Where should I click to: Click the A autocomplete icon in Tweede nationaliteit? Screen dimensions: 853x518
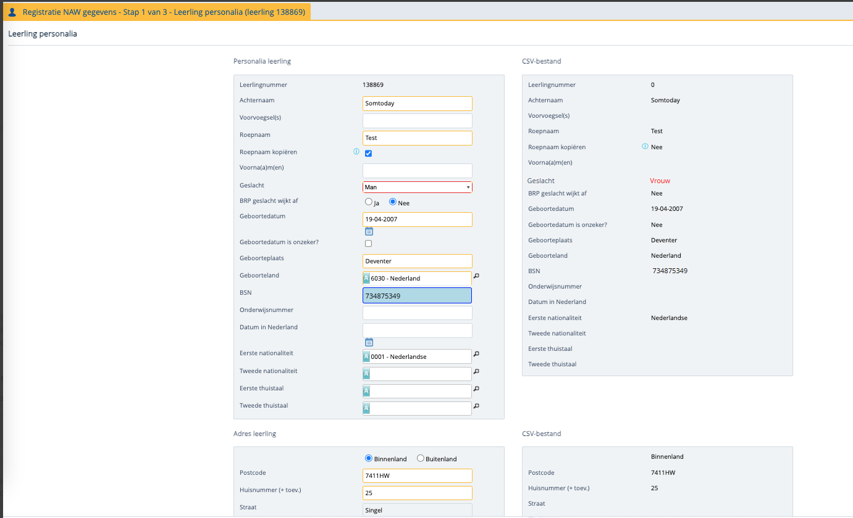(366, 374)
